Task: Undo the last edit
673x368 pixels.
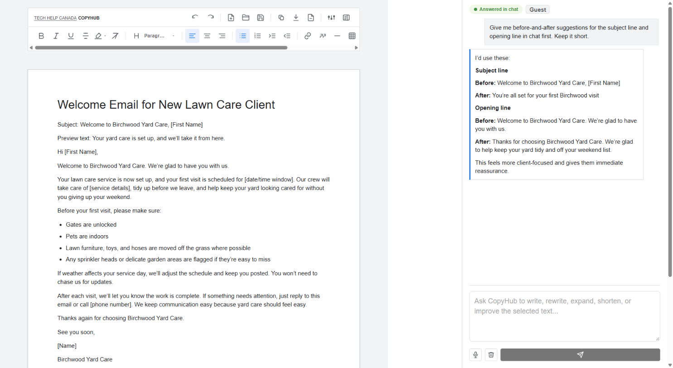Action: 195,18
